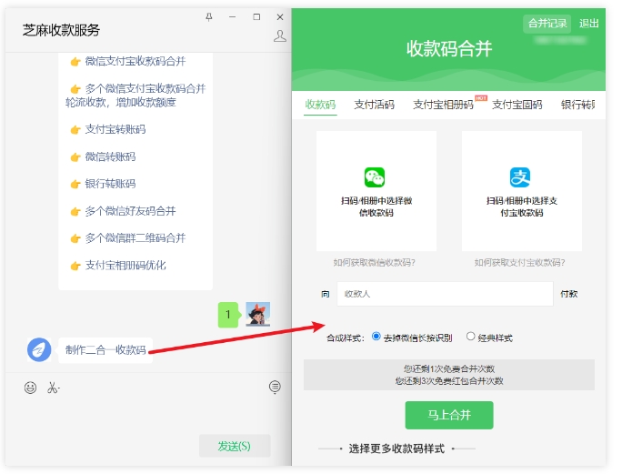Click the 合并记录 button

547,24
